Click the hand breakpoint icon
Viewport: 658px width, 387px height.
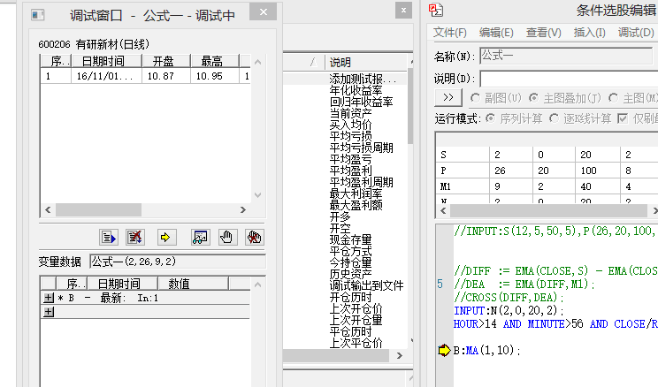[226, 237]
